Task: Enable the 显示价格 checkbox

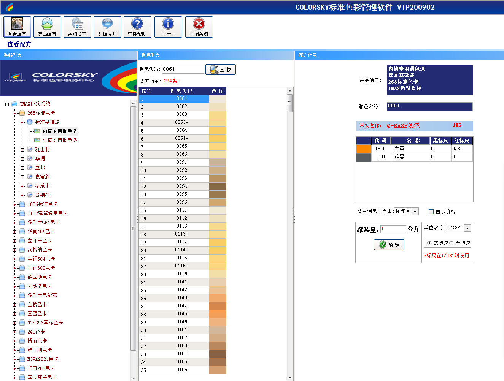Action: 431,212
